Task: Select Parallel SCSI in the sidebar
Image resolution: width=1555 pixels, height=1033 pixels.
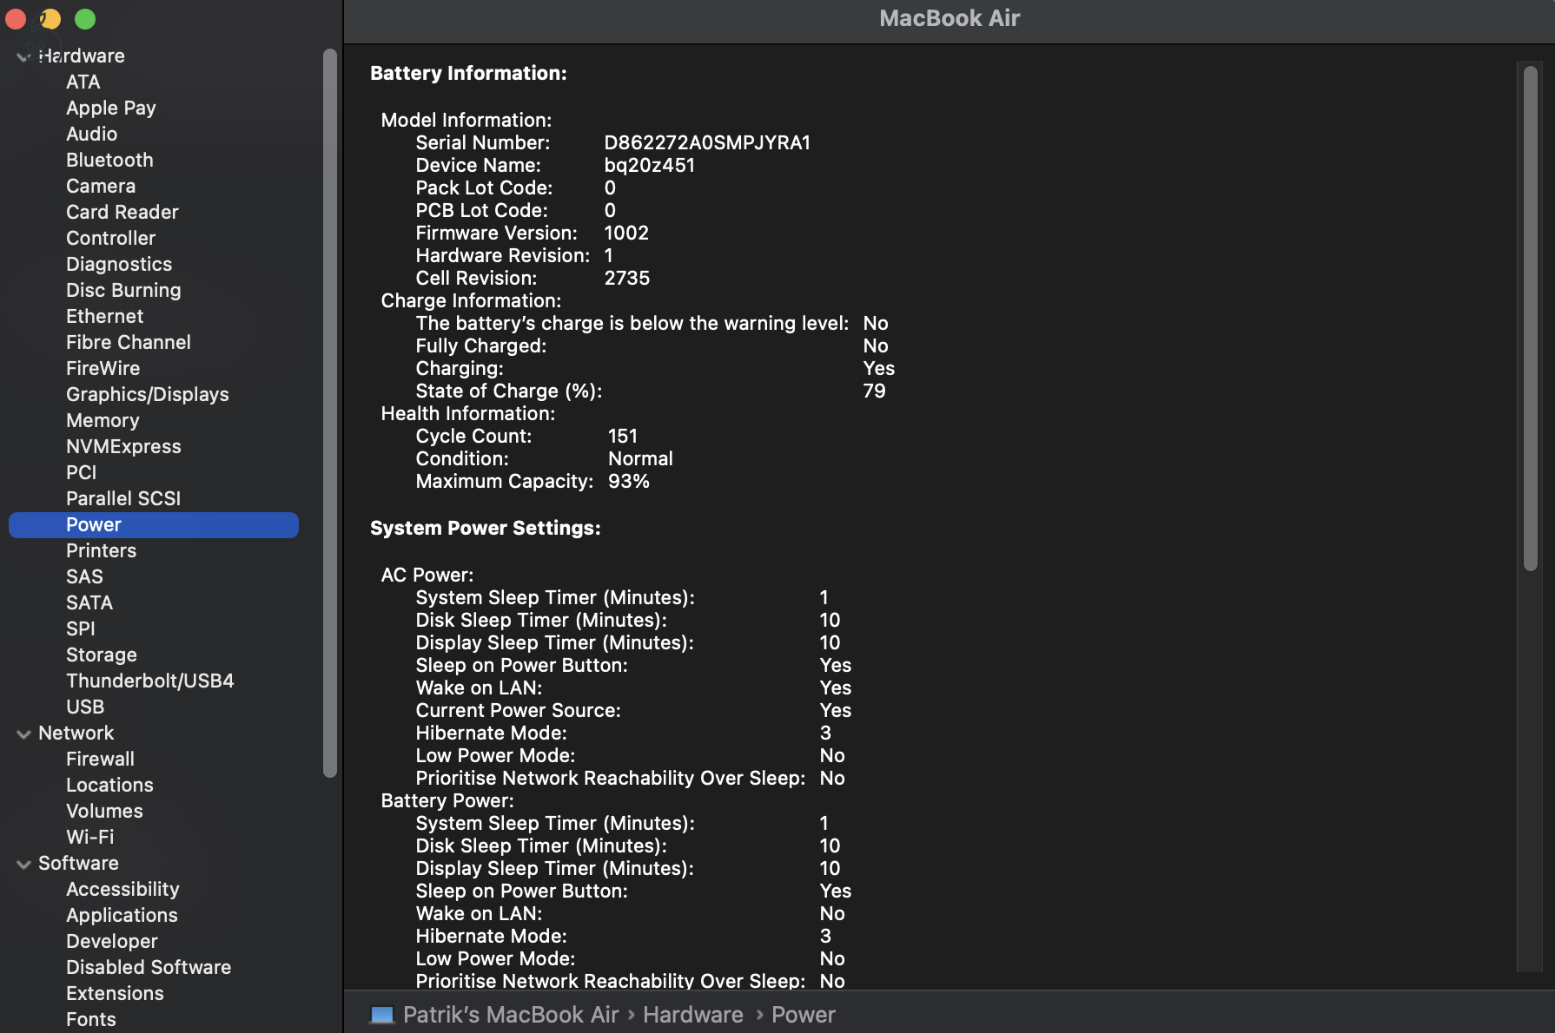Action: pyautogui.click(x=123, y=498)
